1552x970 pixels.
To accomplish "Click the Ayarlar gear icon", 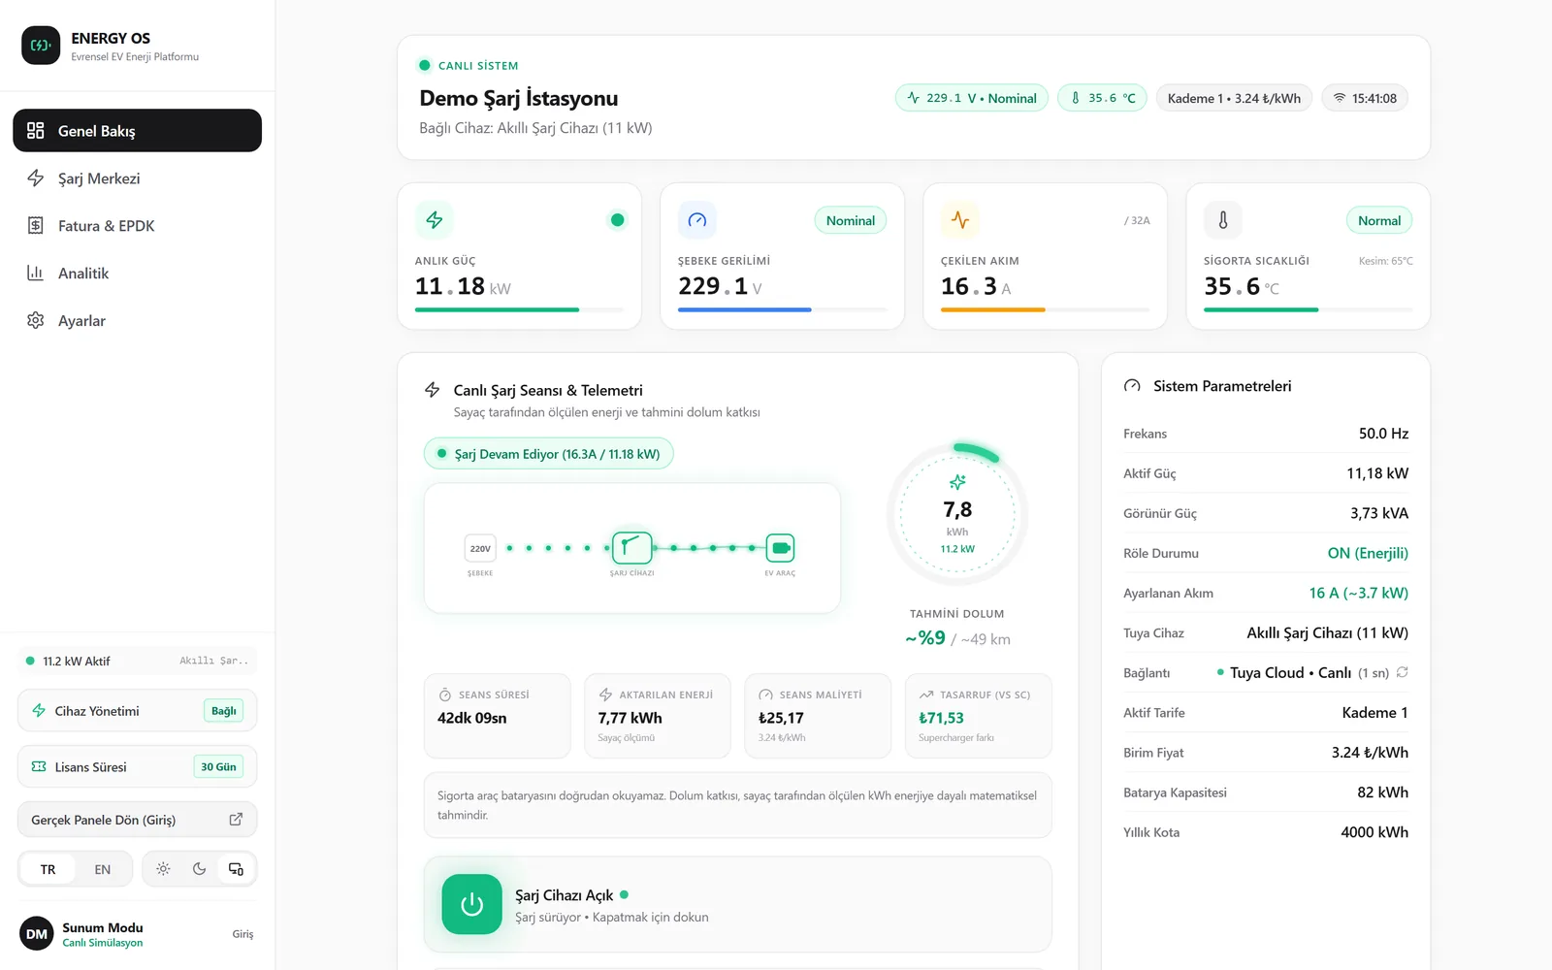I will click(36, 320).
